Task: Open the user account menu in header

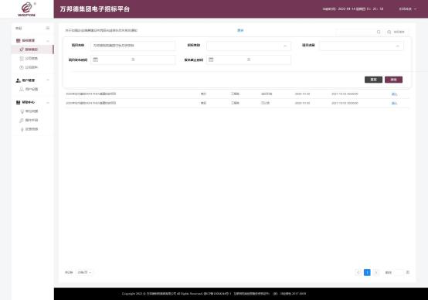Action: pos(408,9)
